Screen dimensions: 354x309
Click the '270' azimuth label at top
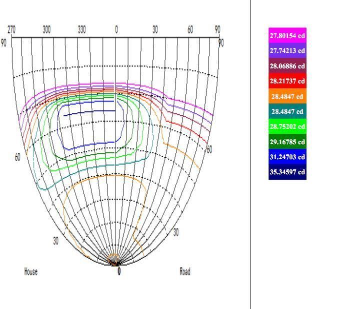coord(11,29)
